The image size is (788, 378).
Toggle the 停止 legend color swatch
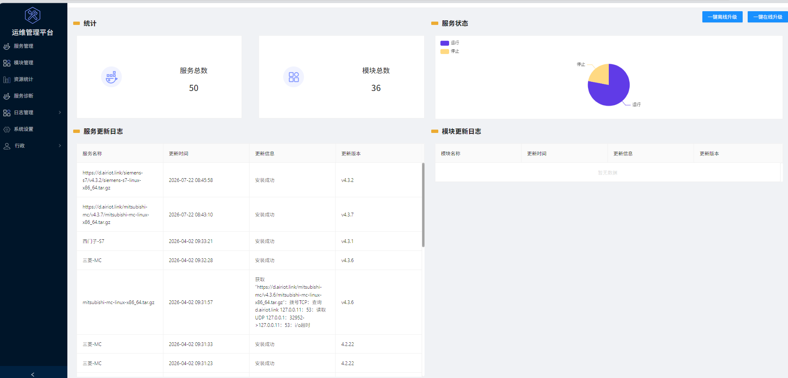click(x=445, y=52)
